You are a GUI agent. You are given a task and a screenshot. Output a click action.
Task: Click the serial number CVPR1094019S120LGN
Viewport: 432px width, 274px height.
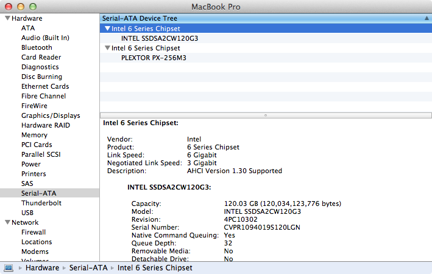262,227
